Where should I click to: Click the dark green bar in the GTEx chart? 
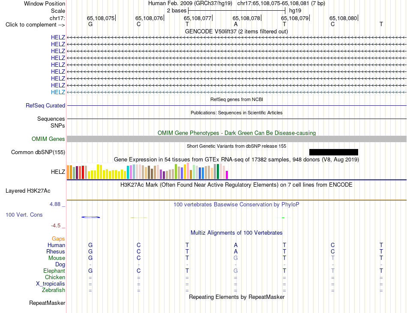218,171
